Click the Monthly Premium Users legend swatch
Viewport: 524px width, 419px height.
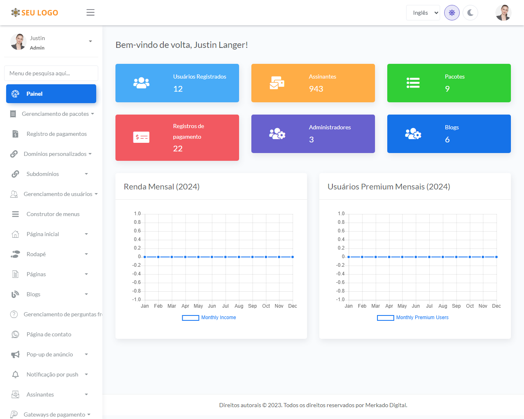pyautogui.click(x=385, y=318)
